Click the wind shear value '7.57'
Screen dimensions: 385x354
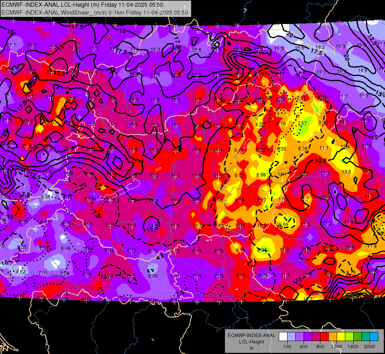click(302, 124)
